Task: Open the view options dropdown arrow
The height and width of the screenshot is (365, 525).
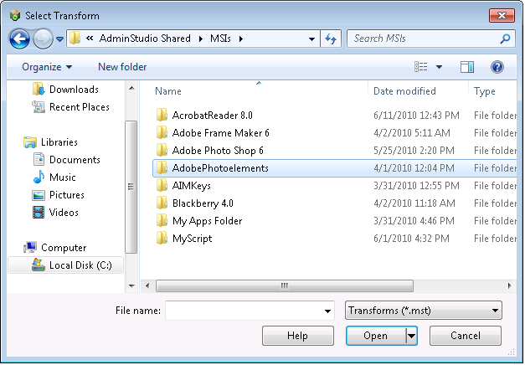Action: click(439, 67)
